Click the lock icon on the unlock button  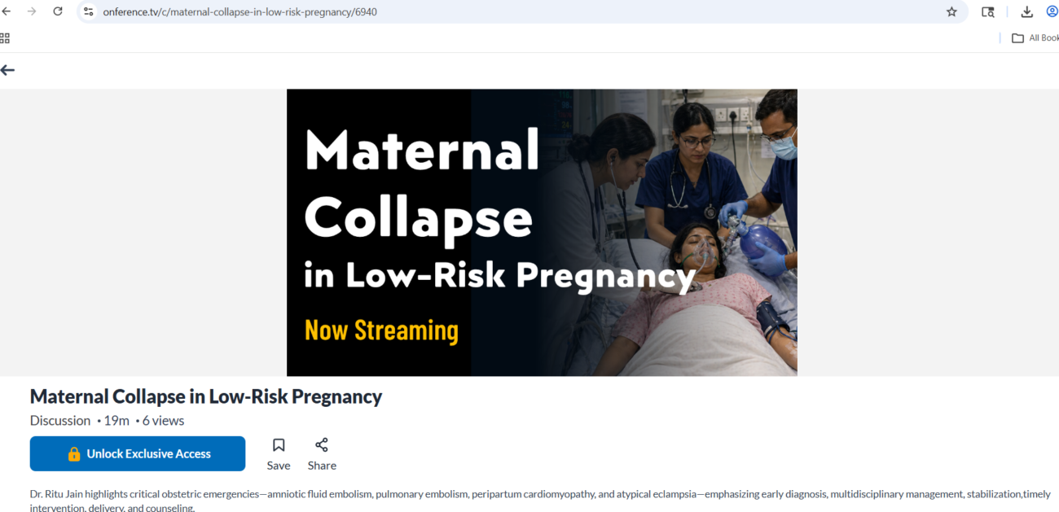click(x=74, y=454)
